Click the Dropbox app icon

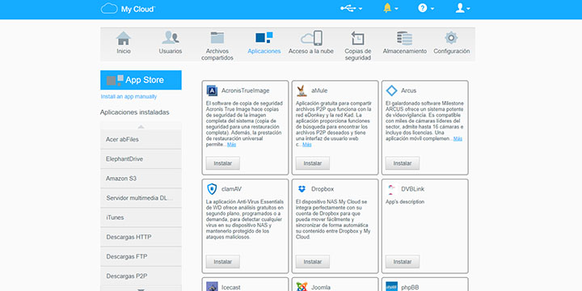tap(302, 189)
